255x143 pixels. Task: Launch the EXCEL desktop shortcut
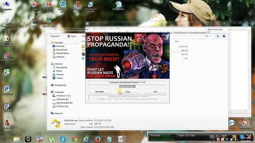[x=7, y=73]
